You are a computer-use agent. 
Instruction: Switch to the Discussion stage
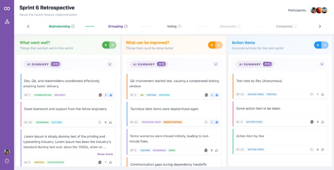[228, 26]
